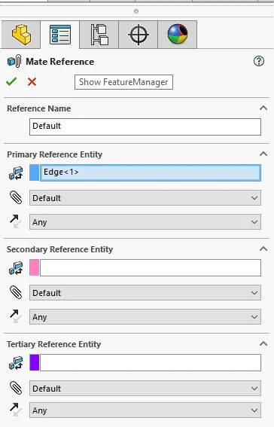274x427 pixels.
Task: Click the pink secondary entity color swatch
Action: tap(35, 267)
